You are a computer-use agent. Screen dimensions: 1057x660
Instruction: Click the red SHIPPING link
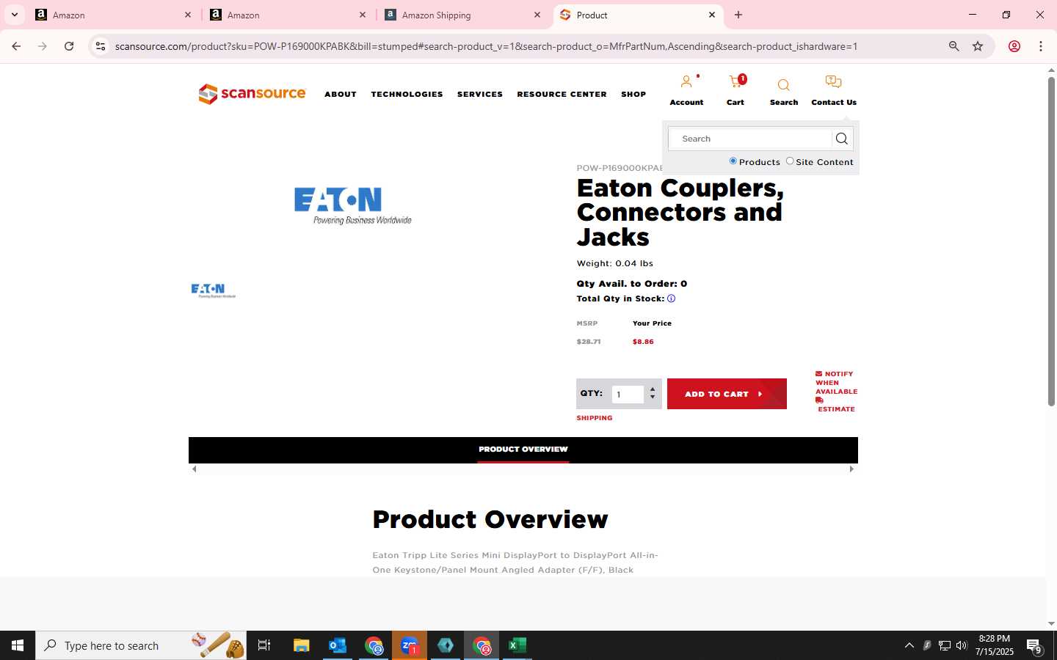pos(595,418)
